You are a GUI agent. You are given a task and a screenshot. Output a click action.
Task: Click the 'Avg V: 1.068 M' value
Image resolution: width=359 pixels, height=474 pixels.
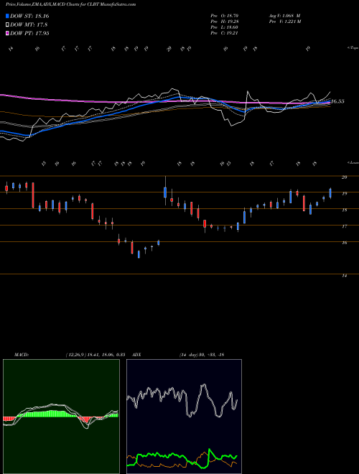(x=284, y=15)
